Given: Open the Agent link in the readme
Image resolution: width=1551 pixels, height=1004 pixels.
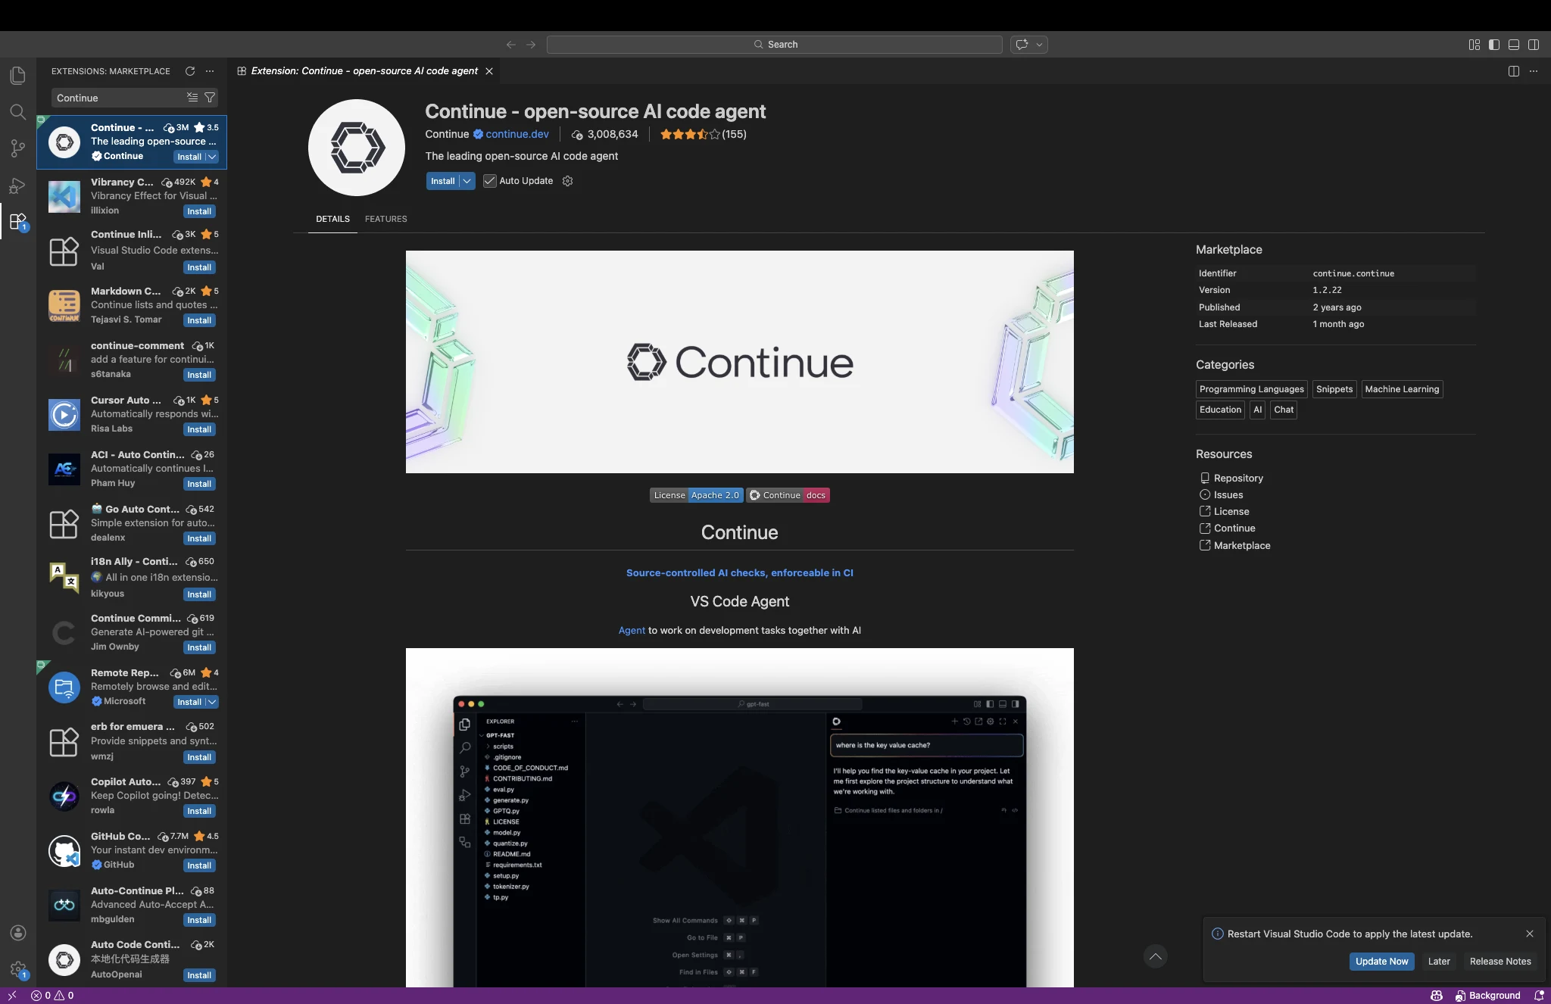Looking at the screenshot, I should click(632, 630).
